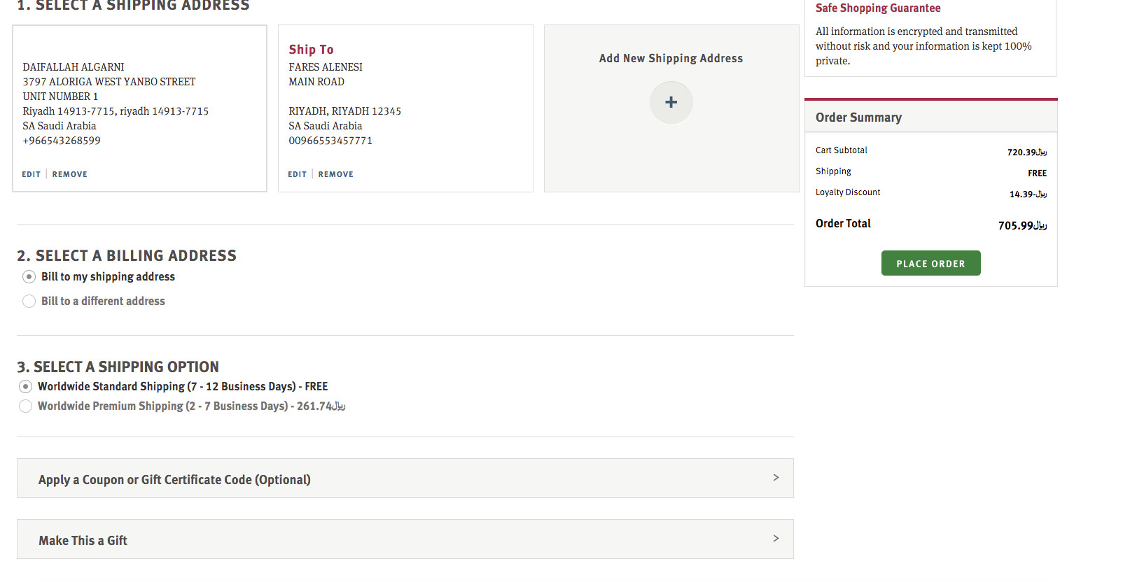
Task: Select Worldwide Standard Shipping option
Action: 26,387
